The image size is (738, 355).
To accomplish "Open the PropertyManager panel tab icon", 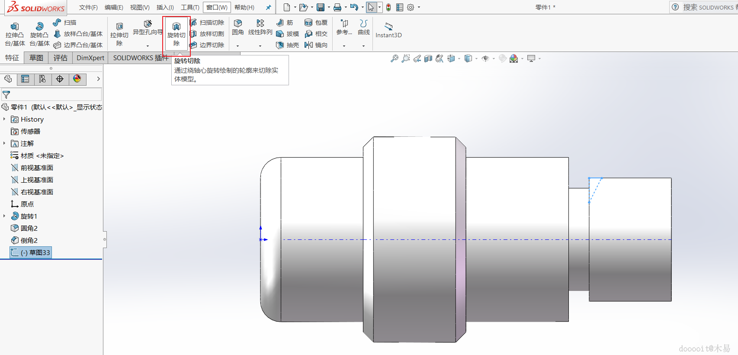I will click(25, 79).
